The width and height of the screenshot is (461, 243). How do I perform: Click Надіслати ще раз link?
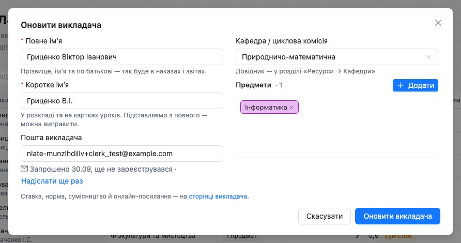52,181
